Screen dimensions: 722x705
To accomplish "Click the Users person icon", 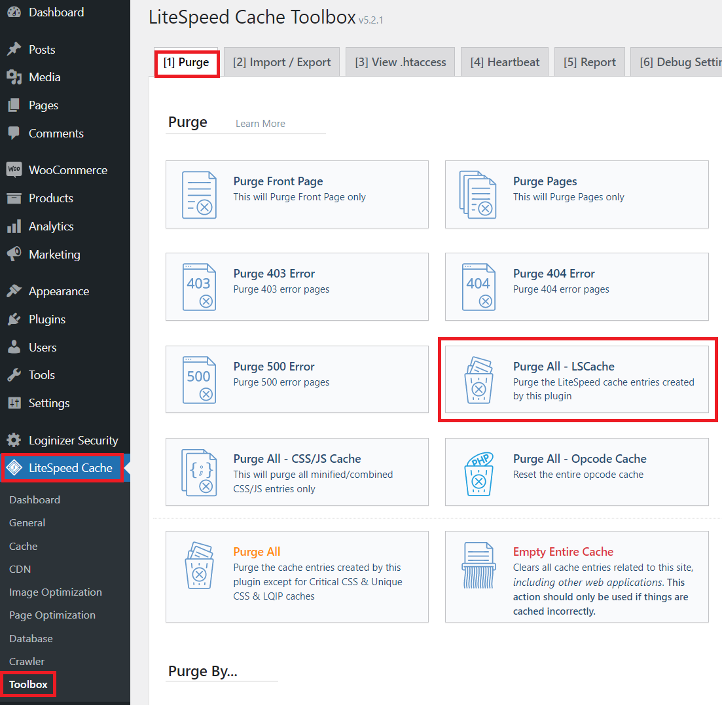I will click(14, 347).
